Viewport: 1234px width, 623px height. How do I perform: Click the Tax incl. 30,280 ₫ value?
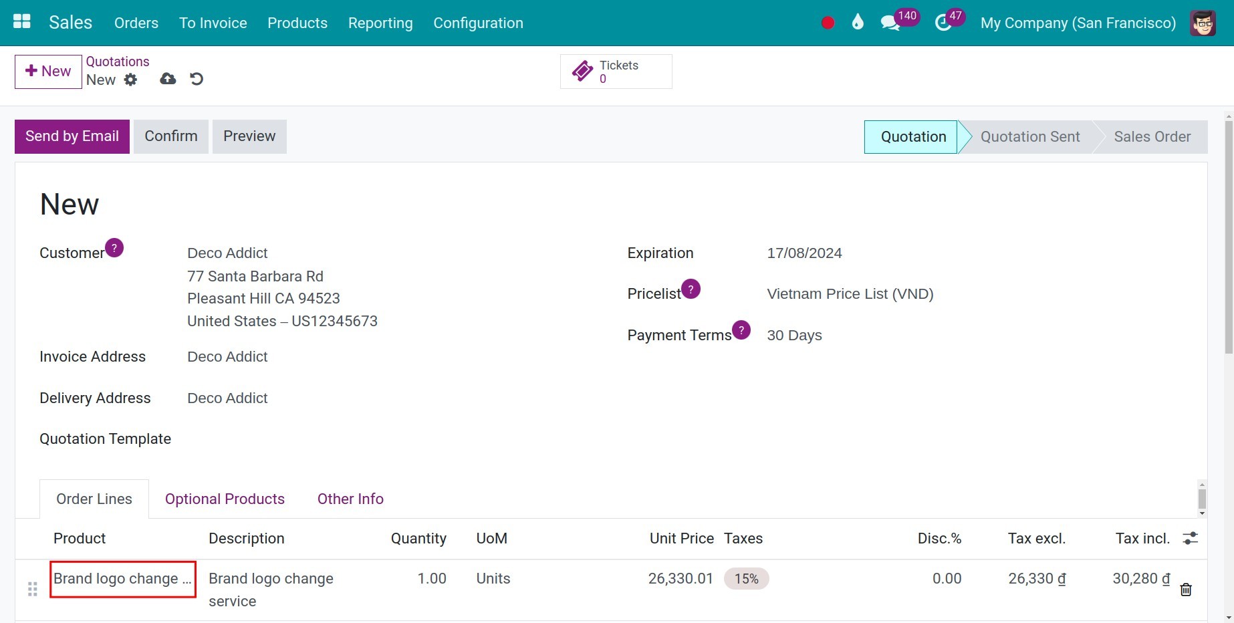[1141, 579]
